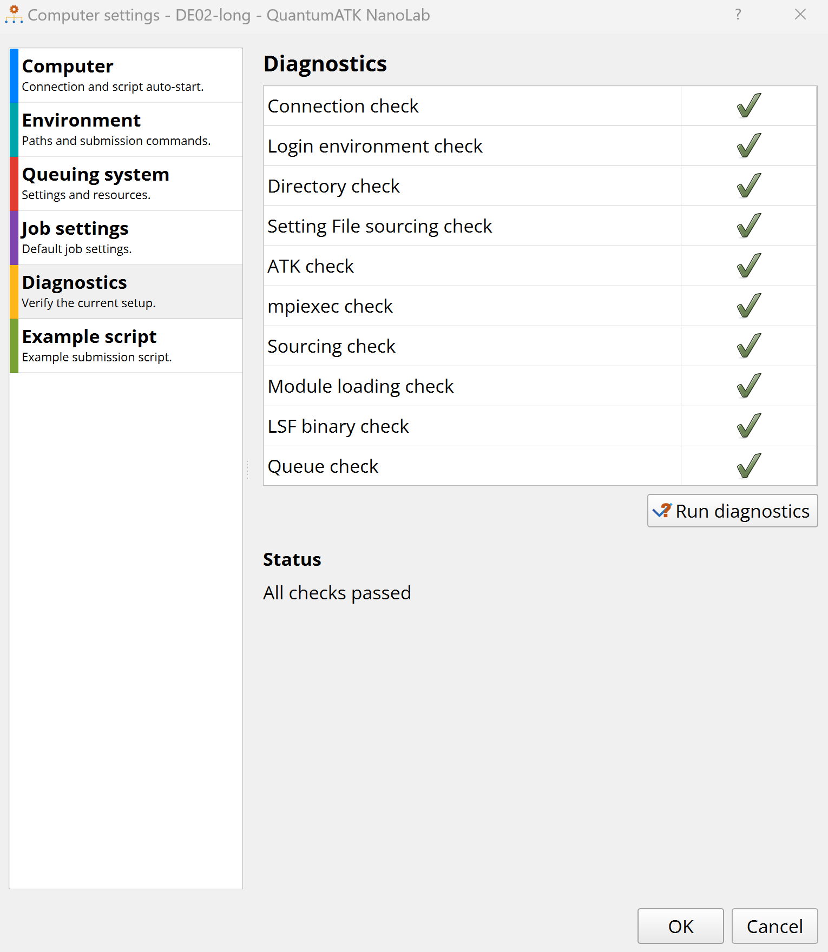Click the QuantumATK app icon in title bar
The image size is (828, 952).
click(x=14, y=15)
